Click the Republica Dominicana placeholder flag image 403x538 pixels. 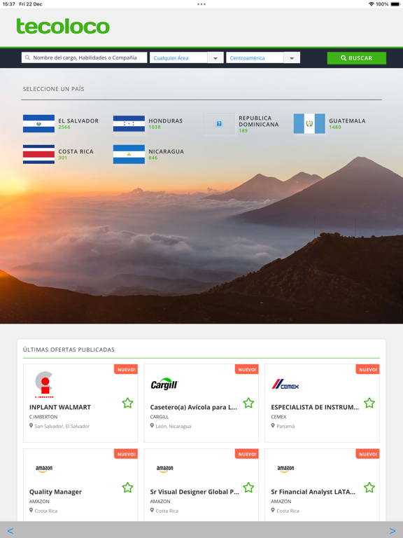[219, 123]
